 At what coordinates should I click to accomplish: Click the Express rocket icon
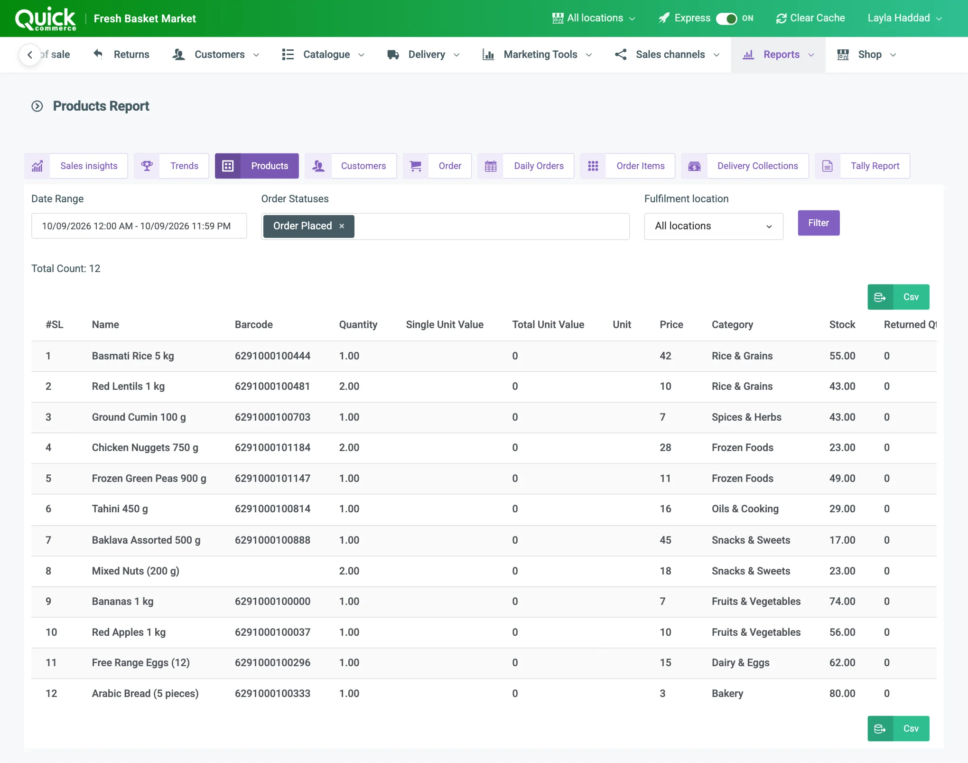click(664, 18)
